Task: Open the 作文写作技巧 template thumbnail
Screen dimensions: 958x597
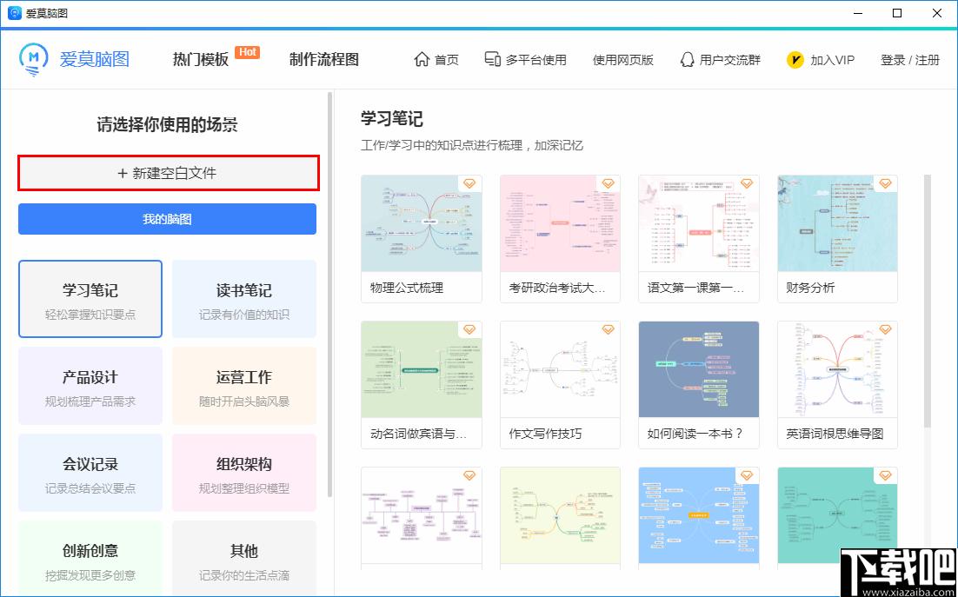Action: click(560, 369)
